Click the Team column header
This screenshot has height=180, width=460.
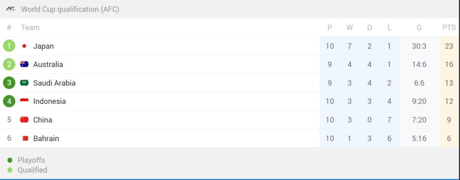30,28
